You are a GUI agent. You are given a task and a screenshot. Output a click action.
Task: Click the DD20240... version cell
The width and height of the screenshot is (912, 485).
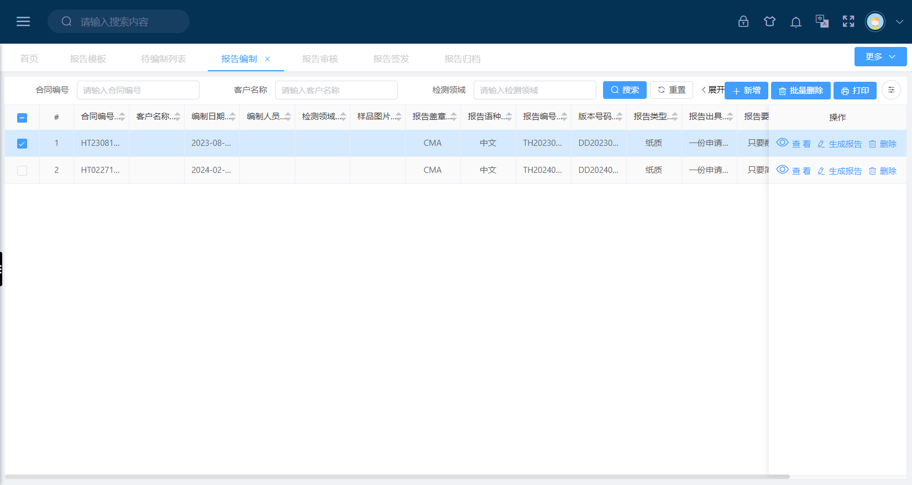(599, 170)
